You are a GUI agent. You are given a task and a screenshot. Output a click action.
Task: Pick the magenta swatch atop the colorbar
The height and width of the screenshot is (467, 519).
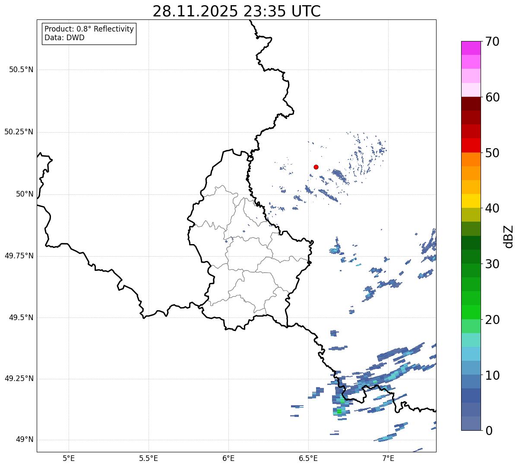(x=471, y=48)
